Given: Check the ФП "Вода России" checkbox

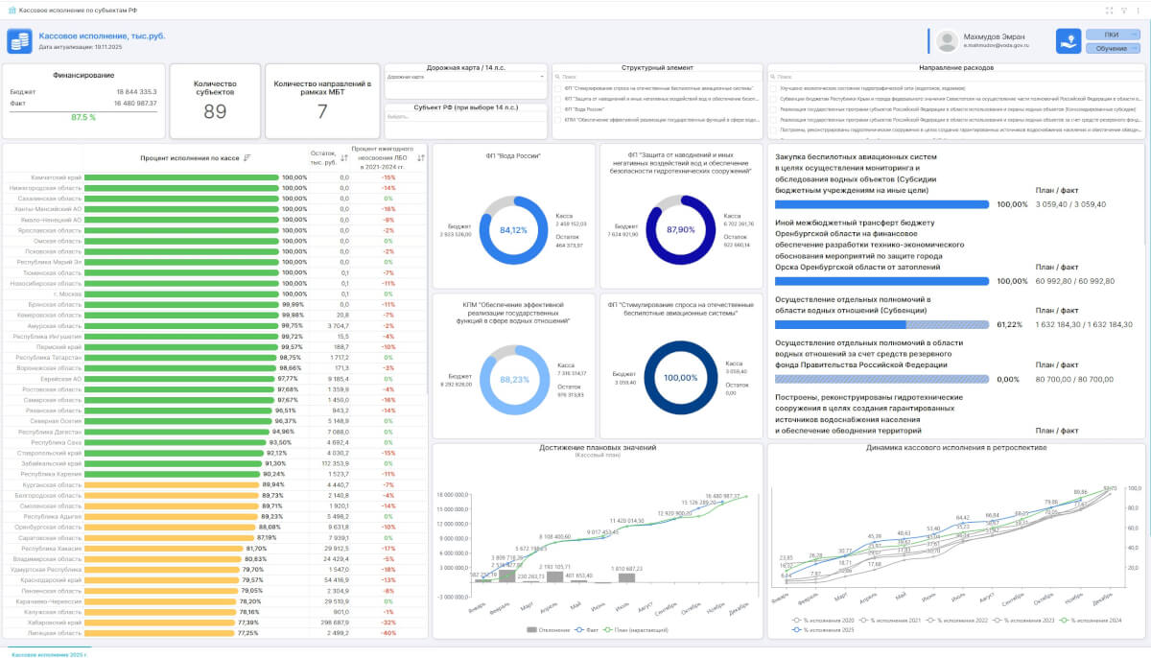Looking at the screenshot, I should 557,108.
